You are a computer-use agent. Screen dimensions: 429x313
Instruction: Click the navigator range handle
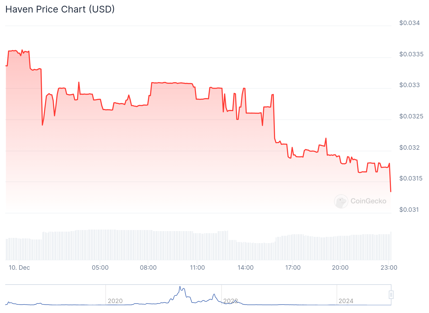(x=391, y=295)
